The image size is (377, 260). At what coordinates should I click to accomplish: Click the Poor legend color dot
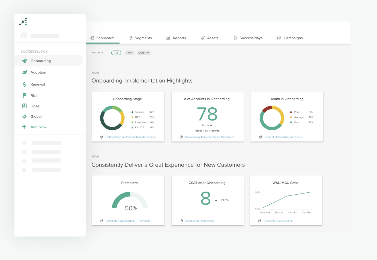pos(291,112)
